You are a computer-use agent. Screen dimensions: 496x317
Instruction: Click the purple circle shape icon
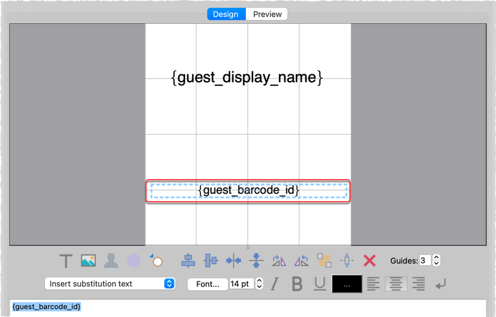click(x=134, y=261)
